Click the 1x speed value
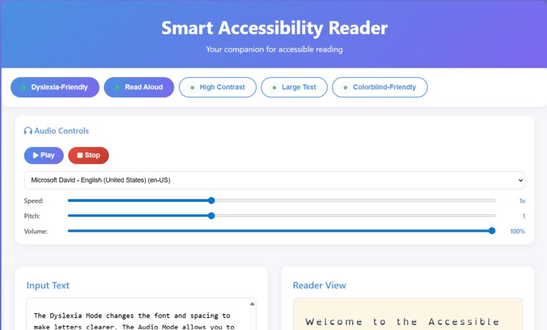547x330 pixels. click(522, 201)
